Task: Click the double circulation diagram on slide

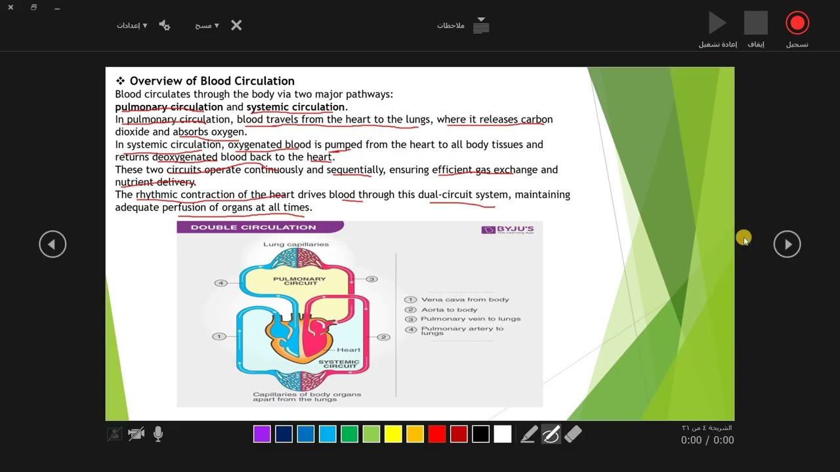Action: (360, 313)
